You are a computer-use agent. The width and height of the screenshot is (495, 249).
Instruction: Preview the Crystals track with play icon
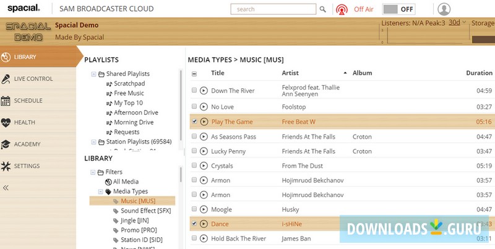pos(204,166)
